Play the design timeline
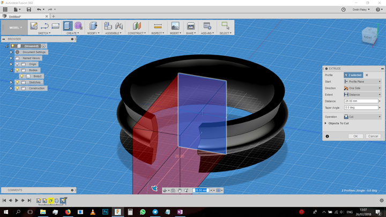This screenshot has height=217, width=386. tap(17, 200)
